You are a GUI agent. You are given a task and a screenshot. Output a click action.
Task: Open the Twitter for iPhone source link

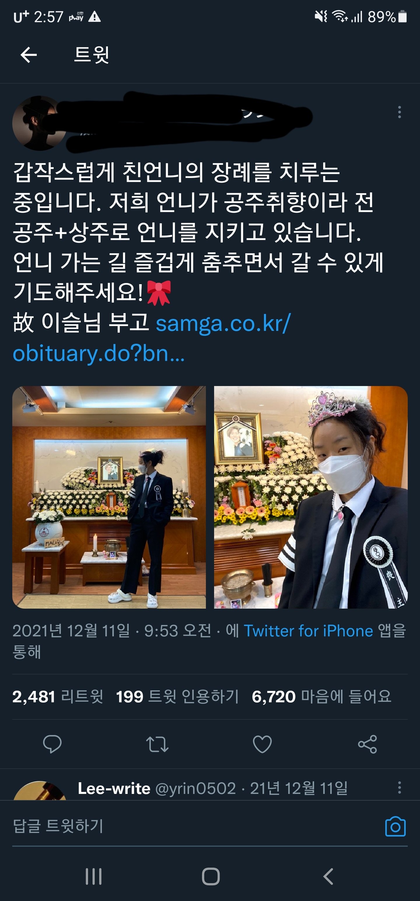click(308, 631)
